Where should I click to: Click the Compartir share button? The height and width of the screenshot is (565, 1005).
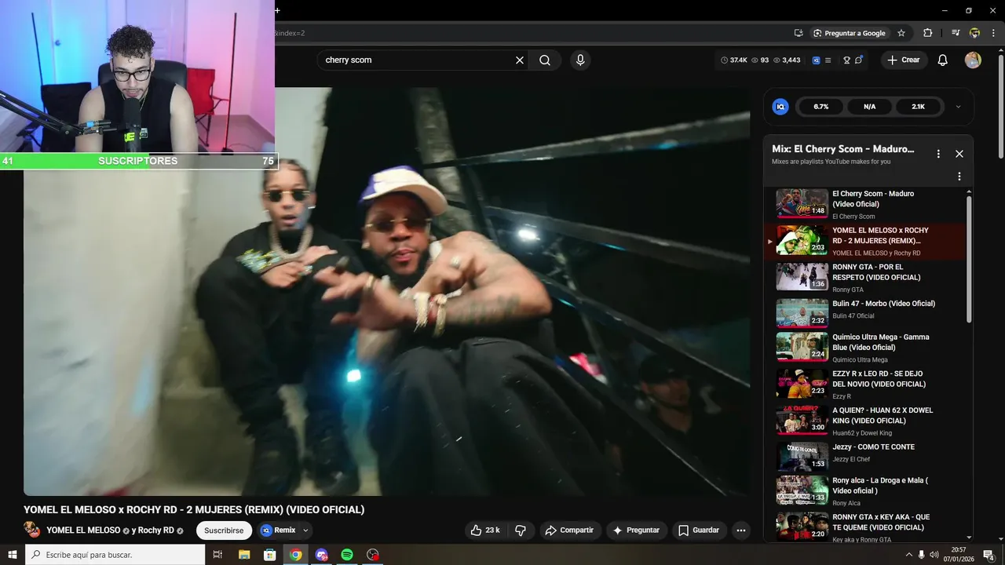[x=569, y=530]
